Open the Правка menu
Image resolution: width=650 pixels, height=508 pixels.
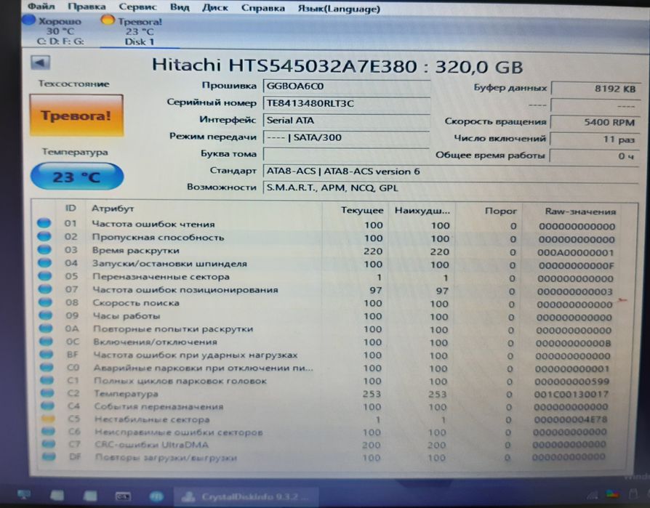(x=87, y=7)
